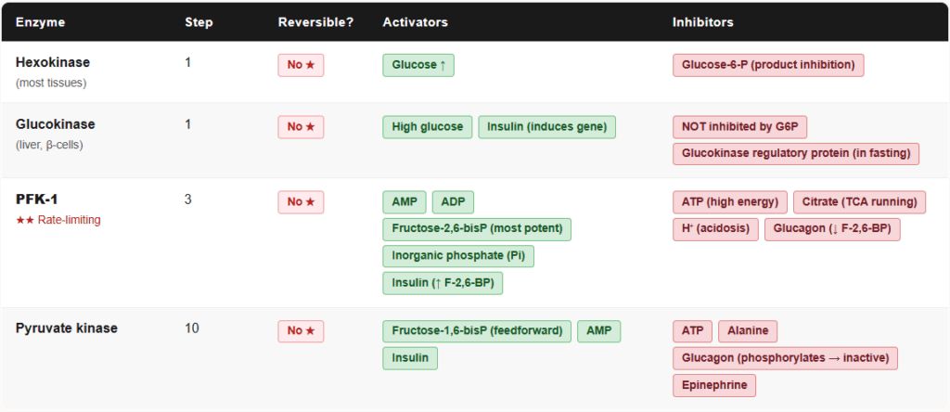The width and height of the screenshot is (950, 412).
Task: Select the Alanine inhibitor tag
Action: coord(748,331)
